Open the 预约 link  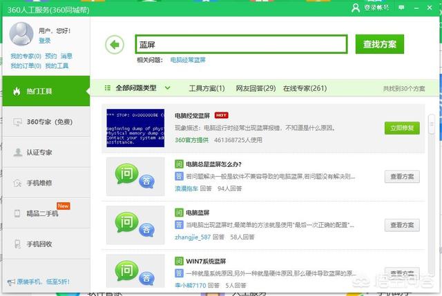click(x=50, y=56)
